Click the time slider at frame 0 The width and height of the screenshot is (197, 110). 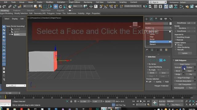[x=6, y=97]
